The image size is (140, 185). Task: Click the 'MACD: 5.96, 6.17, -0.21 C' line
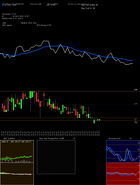[x=13, y=18]
